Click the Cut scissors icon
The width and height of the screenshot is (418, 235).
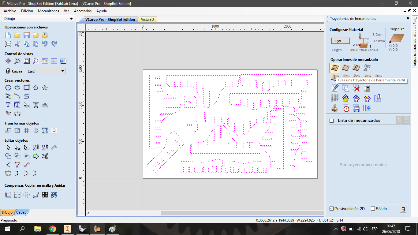tap(17, 44)
